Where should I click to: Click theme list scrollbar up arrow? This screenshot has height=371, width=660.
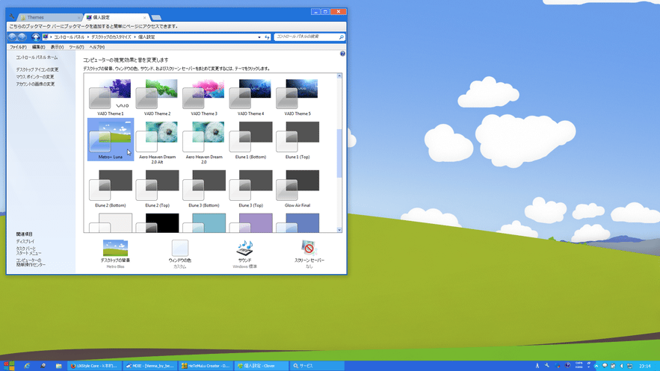[339, 76]
